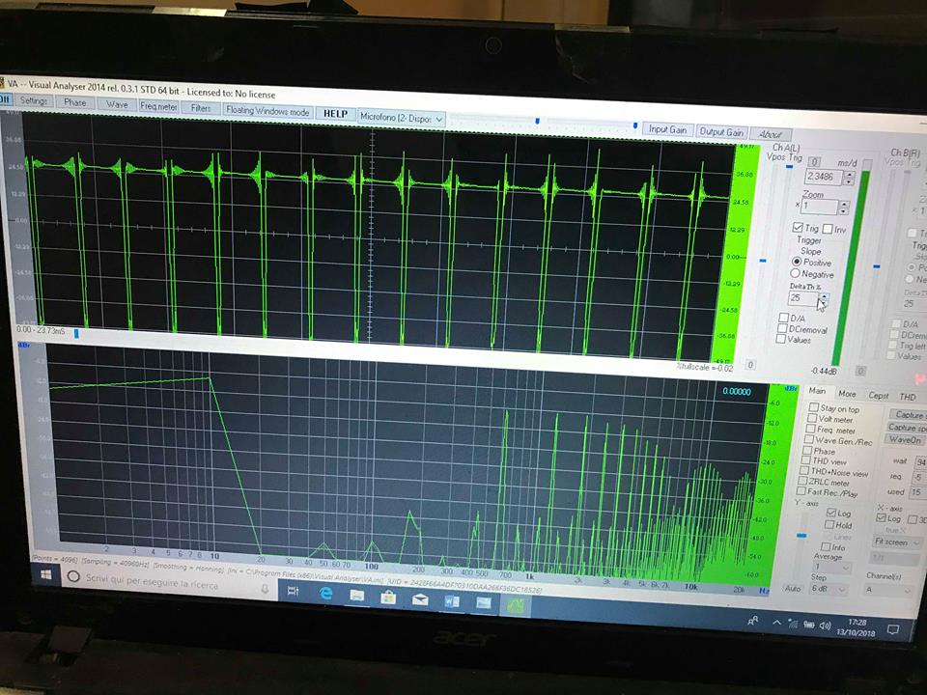This screenshot has height=695, width=927.
Task: Enable the THD+Noise view checkbox
Action: pos(804,470)
